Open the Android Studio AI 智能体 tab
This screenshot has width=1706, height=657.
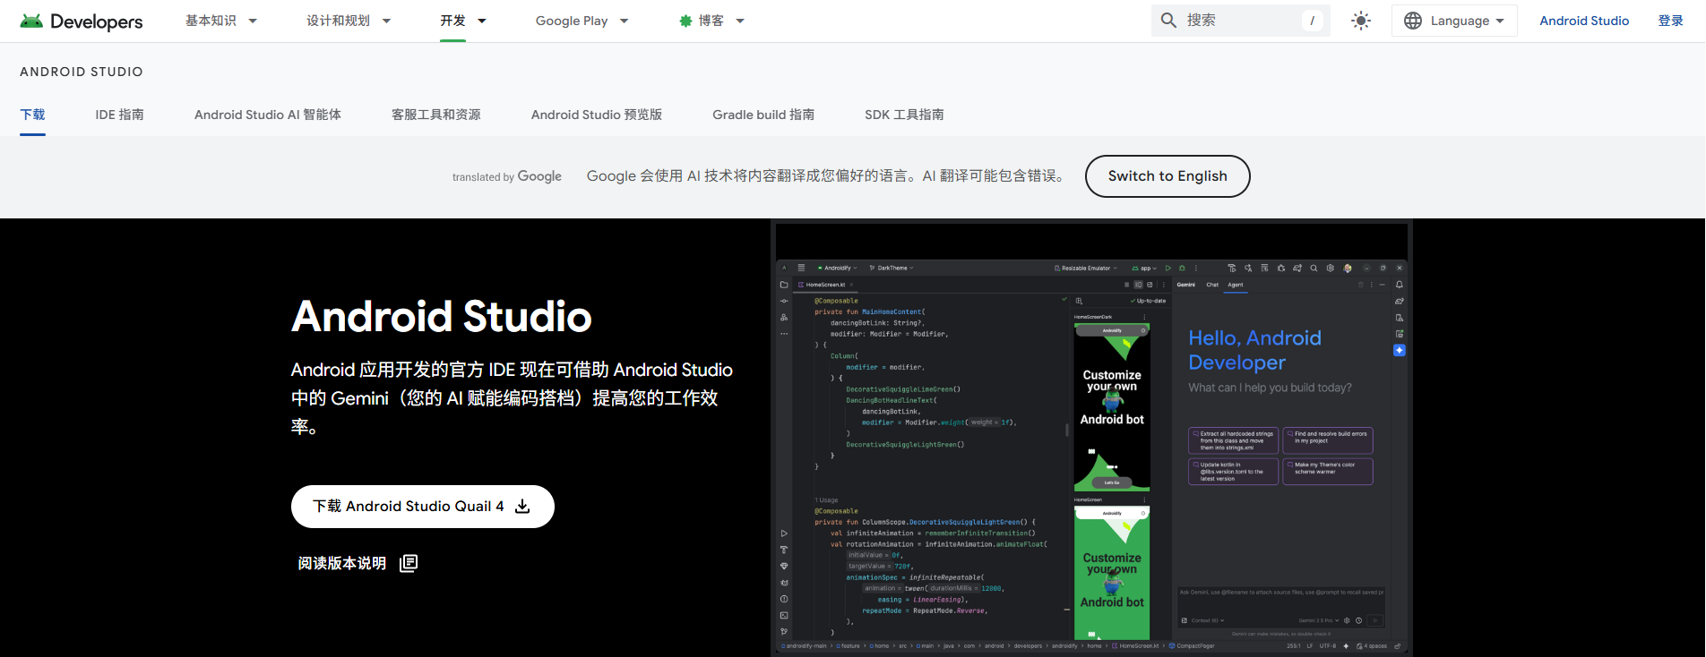coord(268,115)
